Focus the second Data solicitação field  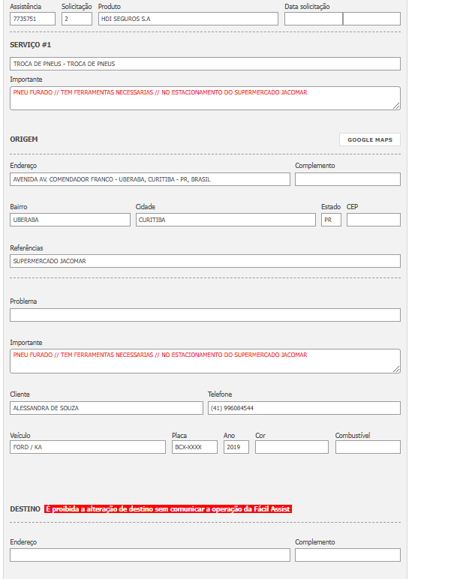click(371, 19)
